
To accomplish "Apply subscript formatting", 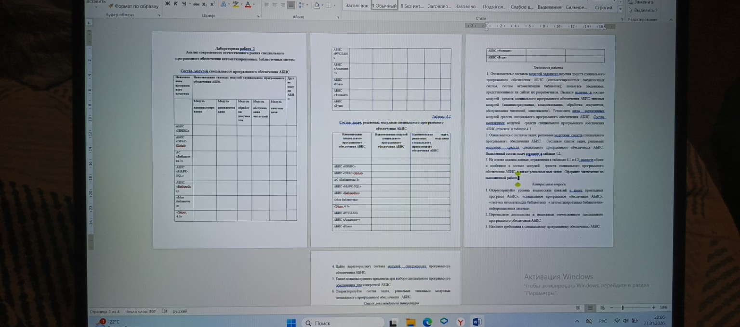I will pyautogui.click(x=204, y=5).
